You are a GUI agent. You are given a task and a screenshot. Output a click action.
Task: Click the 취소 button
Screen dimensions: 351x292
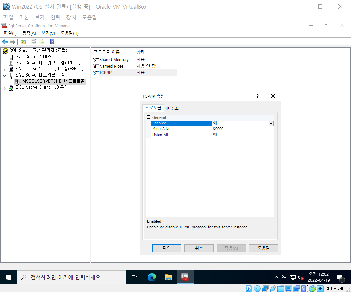click(199, 248)
